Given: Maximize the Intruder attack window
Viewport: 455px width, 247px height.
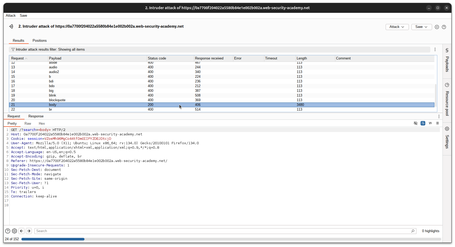Looking at the screenshot, I should click(x=438, y=8).
